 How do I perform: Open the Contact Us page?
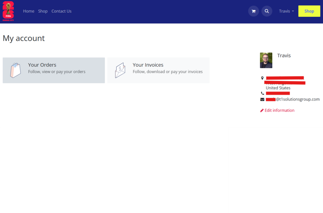click(x=62, y=11)
